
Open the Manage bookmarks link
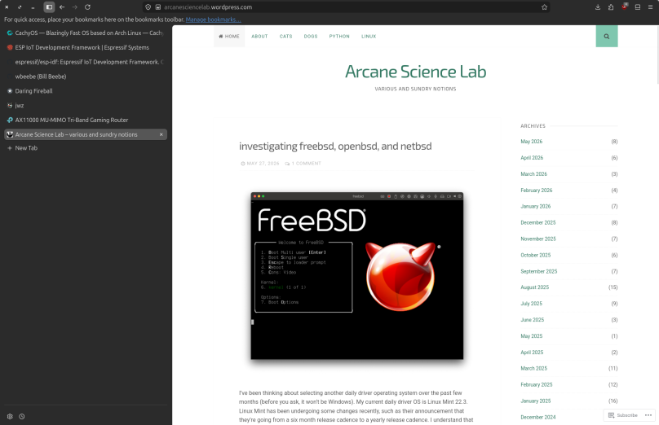coord(213,20)
